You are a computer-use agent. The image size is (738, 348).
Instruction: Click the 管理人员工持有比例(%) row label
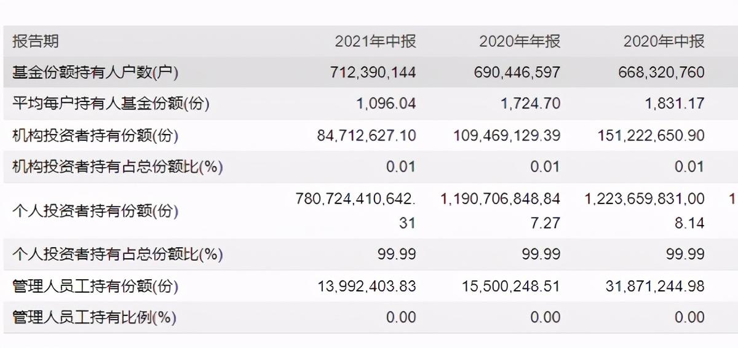point(94,318)
